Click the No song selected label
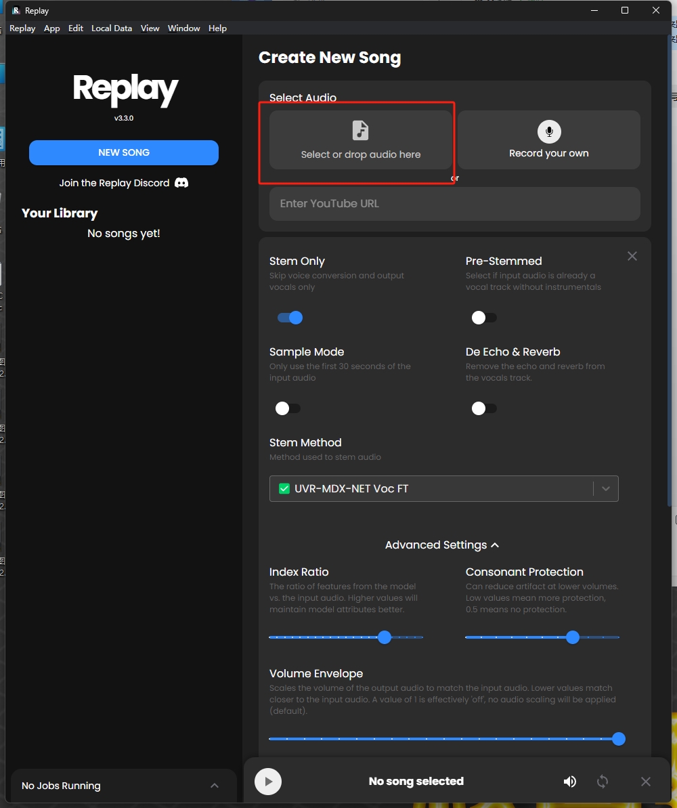Viewport: 677px width, 808px height. 416,781
